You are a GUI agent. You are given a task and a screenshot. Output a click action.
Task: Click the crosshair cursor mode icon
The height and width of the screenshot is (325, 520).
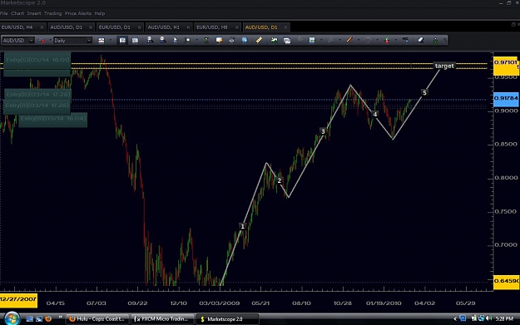(187, 40)
